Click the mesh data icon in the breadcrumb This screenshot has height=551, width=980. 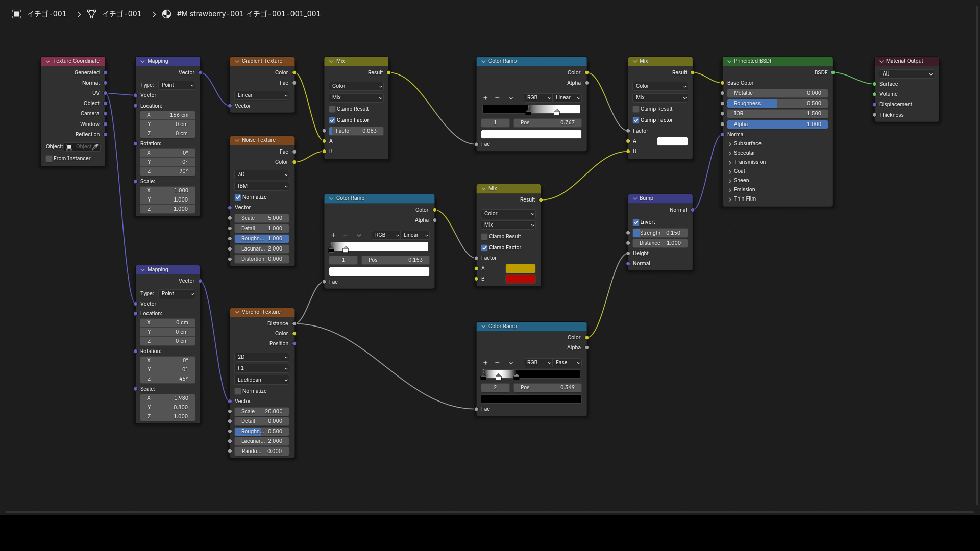click(91, 14)
